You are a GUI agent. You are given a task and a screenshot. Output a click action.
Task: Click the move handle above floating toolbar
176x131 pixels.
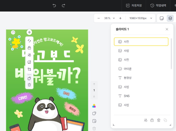click(x=29, y=32)
